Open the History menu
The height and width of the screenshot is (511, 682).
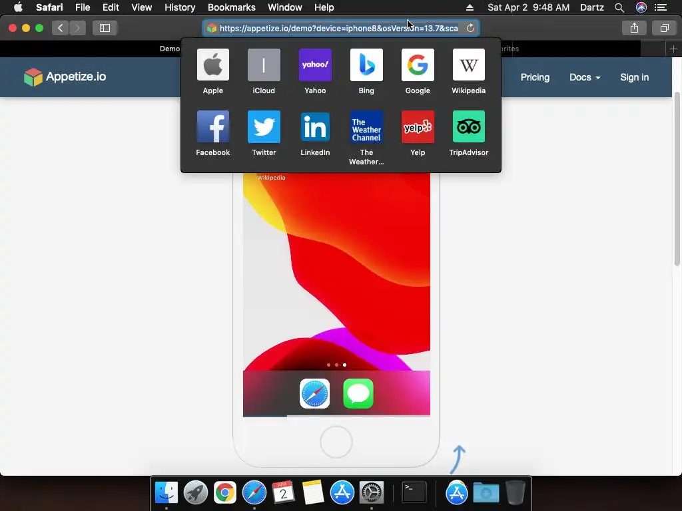point(180,7)
